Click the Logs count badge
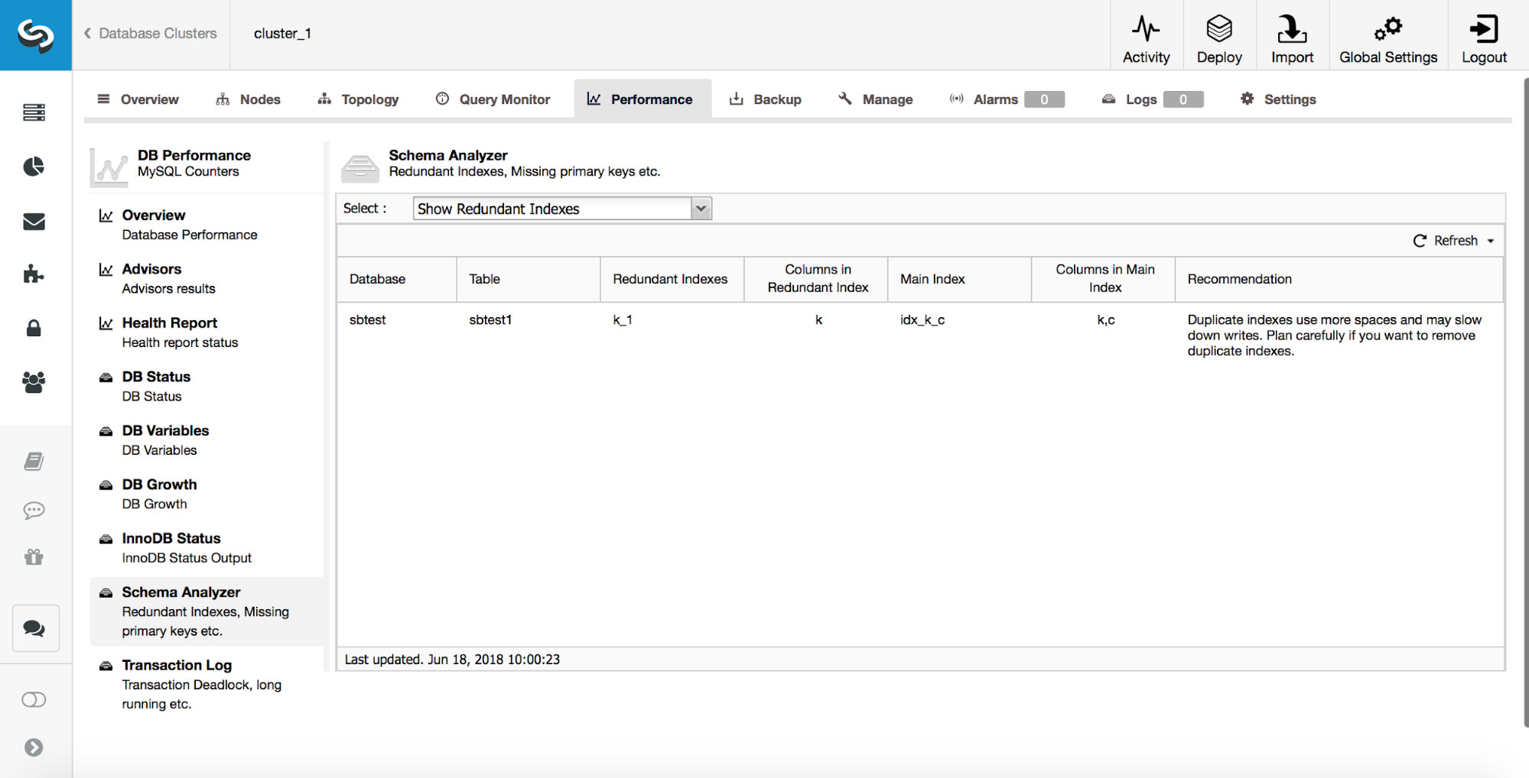Screen dimensions: 1529x778 [1183, 99]
